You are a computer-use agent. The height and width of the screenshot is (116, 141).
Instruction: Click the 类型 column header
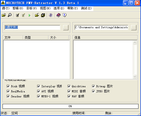click(36, 38)
